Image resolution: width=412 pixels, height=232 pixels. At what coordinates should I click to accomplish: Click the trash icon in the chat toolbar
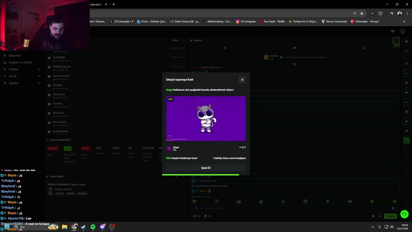tap(225, 48)
